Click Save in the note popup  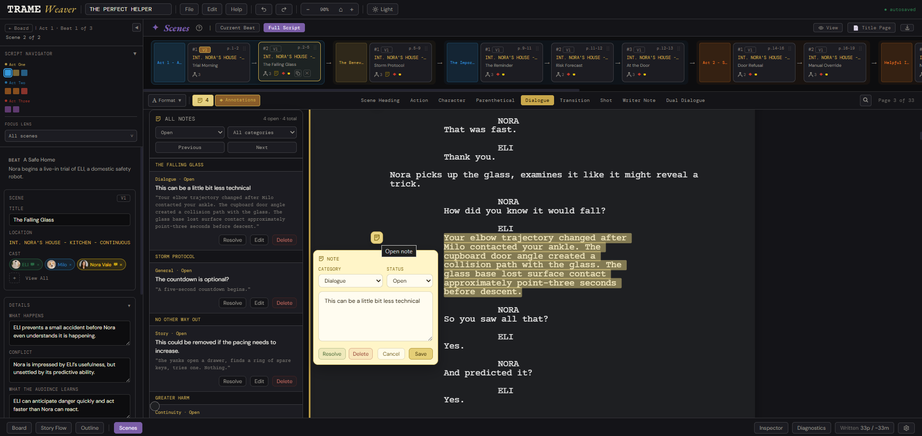coord(421,354)
